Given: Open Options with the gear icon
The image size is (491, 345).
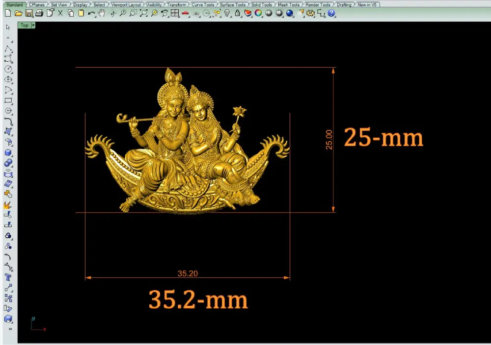Looking at the screenshot, I should point(310,13).
